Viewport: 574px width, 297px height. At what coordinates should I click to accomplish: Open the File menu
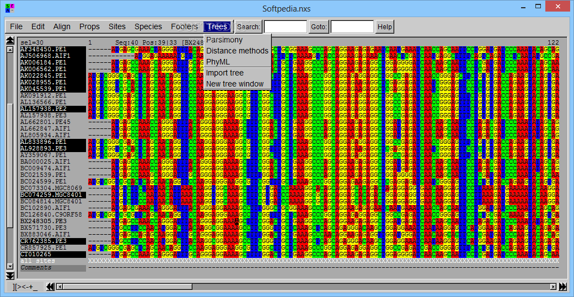click(x=17, y=26)
